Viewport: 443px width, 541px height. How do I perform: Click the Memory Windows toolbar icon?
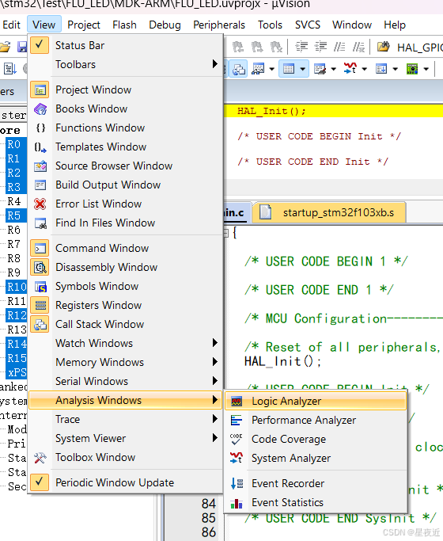click(x=289, y=69)
